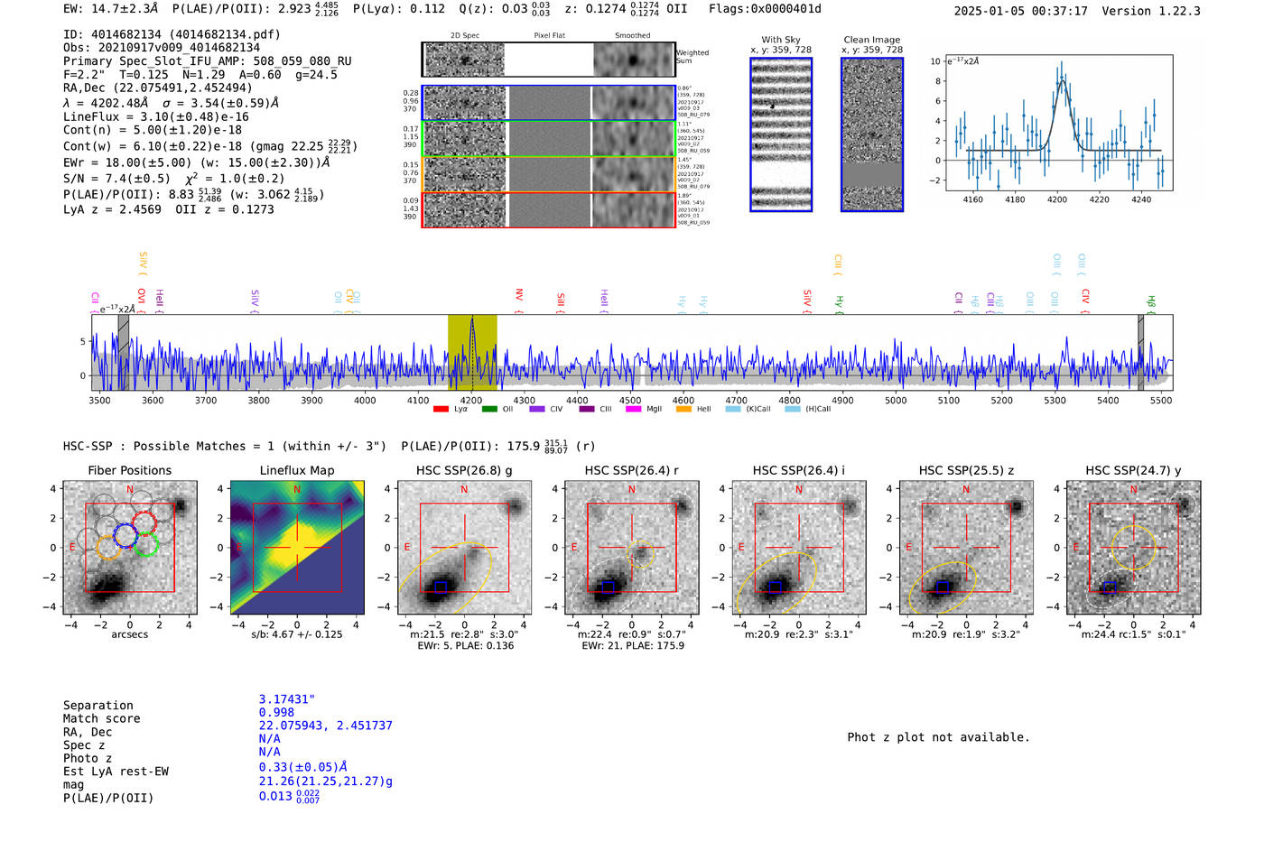Click the red Lyα legend swatch
The image size is (1264, 860).
(x=441, y=410)
